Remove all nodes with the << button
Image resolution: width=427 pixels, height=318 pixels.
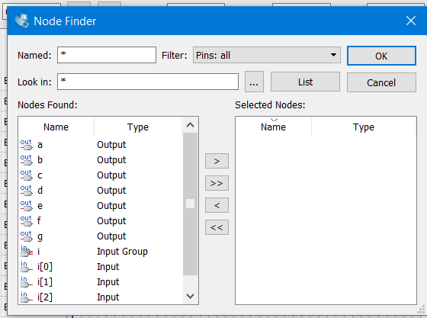[217, 227]
